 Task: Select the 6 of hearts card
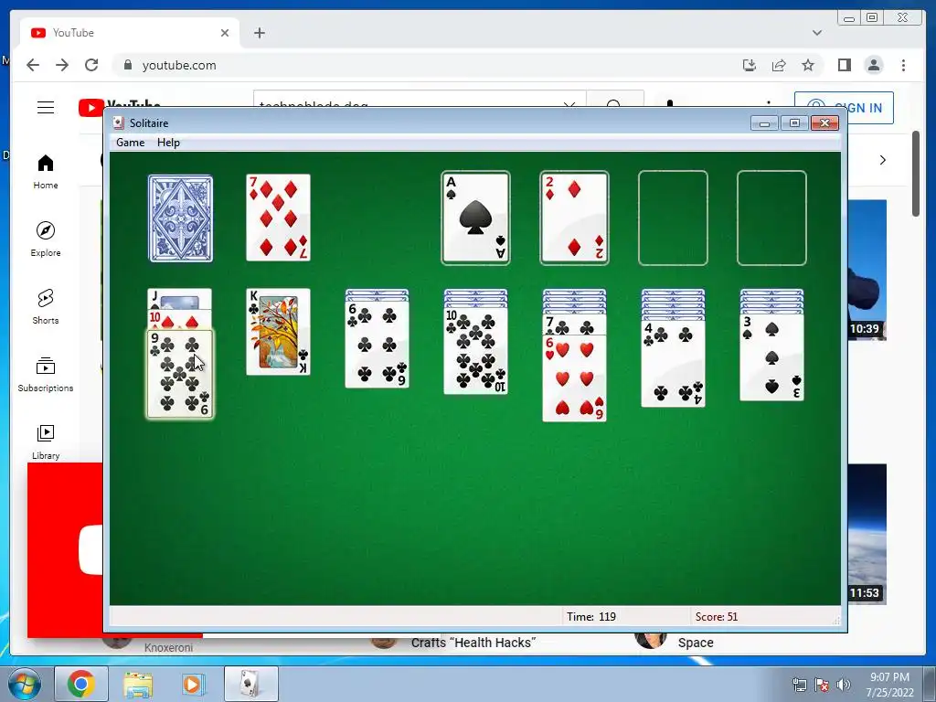574,378
